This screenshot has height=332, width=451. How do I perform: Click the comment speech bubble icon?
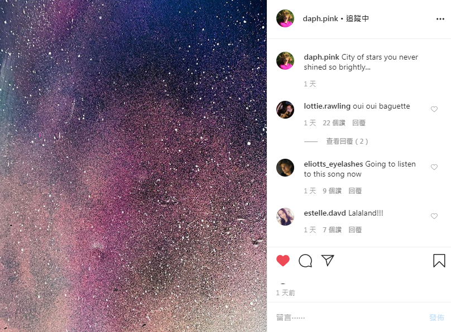point(305,261)
